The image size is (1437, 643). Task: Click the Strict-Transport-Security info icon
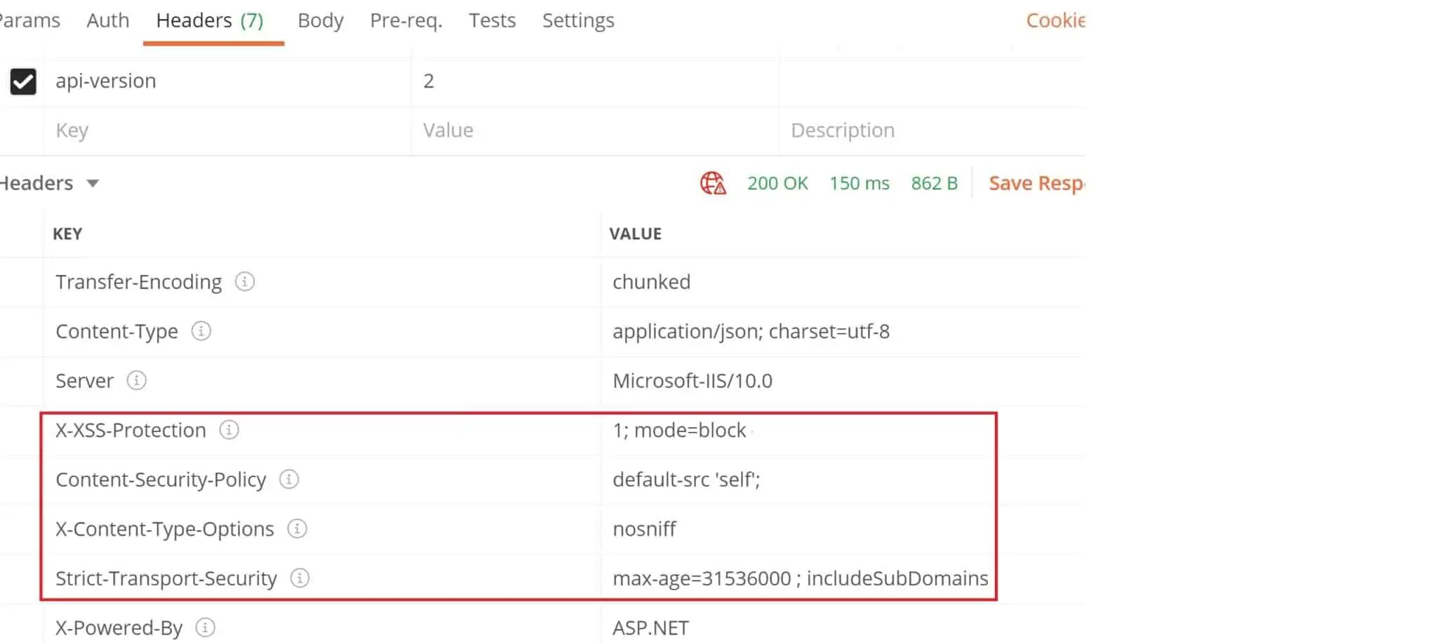pos(300,578)
